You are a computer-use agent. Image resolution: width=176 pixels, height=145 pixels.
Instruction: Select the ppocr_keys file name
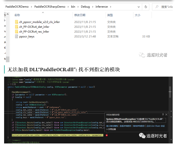27,37
